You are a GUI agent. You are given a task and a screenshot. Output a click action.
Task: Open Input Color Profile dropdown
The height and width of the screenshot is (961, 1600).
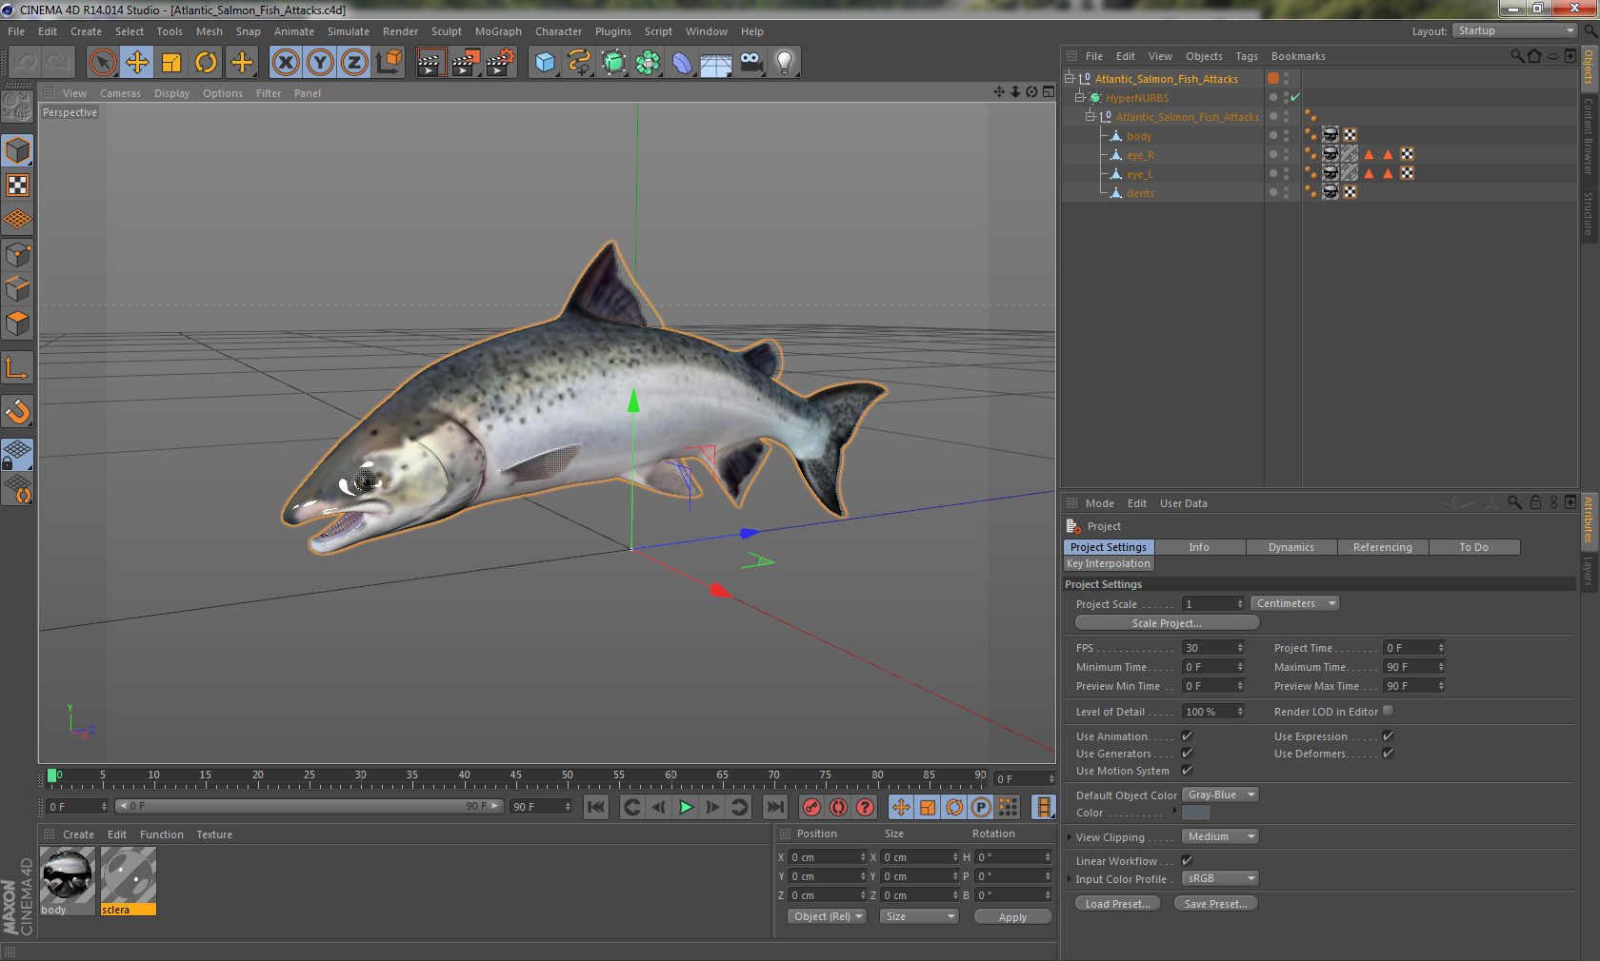[1220, 878]
